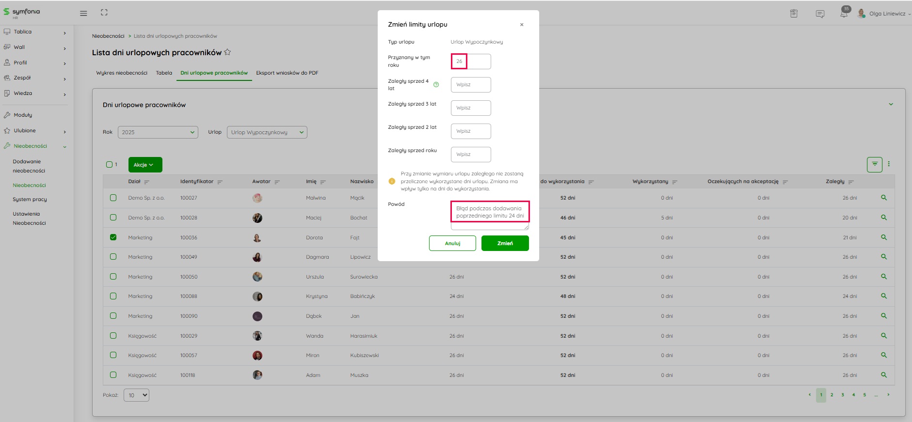Open the Pokaż rows-per-page dropdown
The image size is (912, 422).
[136, 395]
